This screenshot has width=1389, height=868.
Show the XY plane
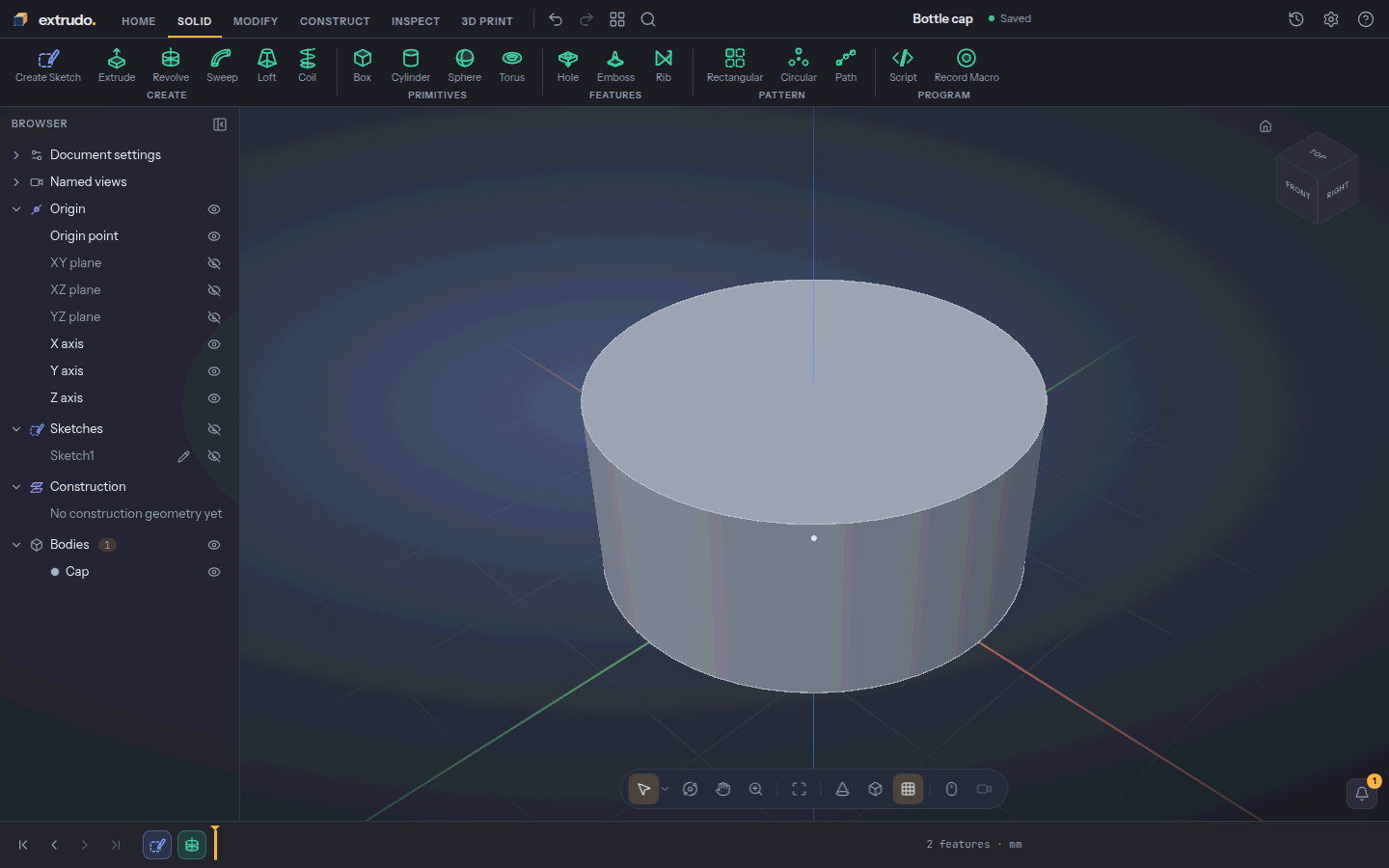(x=214, y=263)
